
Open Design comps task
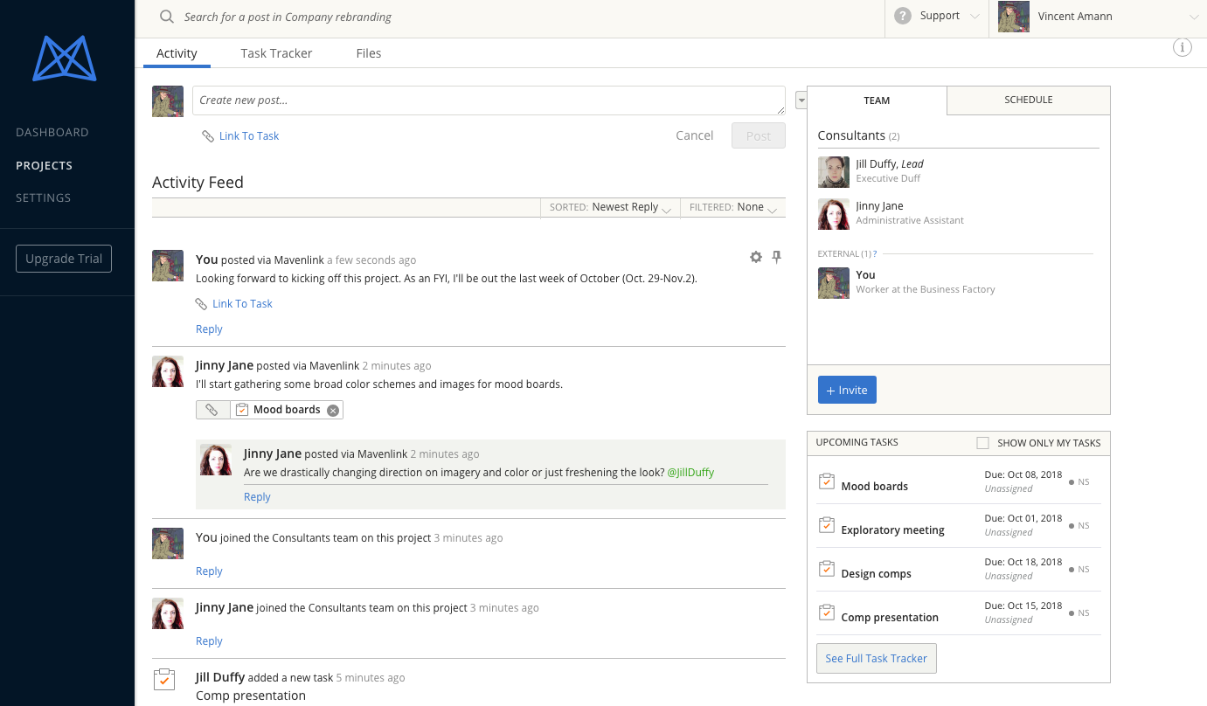point(876,574)
